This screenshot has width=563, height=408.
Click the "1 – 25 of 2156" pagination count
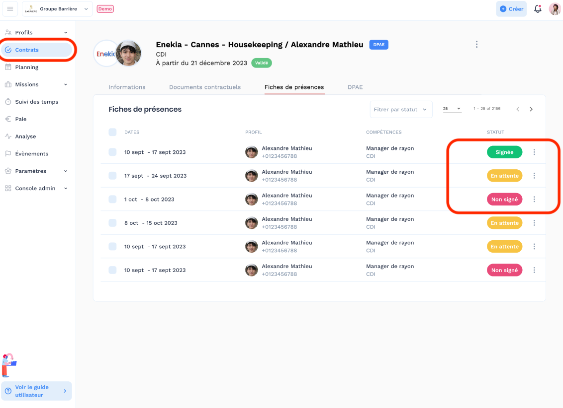[x=487, y=109]
